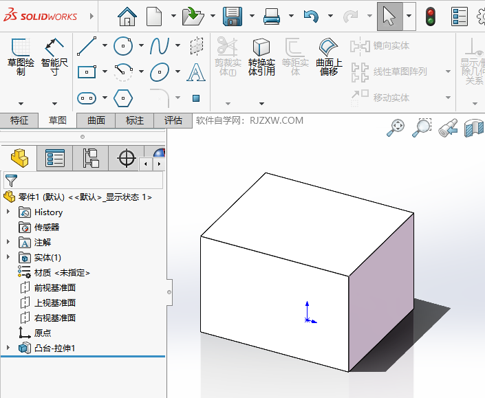Click Zoom to Fit magnifier icon
Screen dimensions: 485x398
[x=396, y=128]
